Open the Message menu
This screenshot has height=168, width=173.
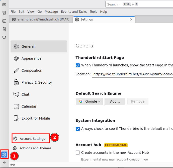pos(51,12)
